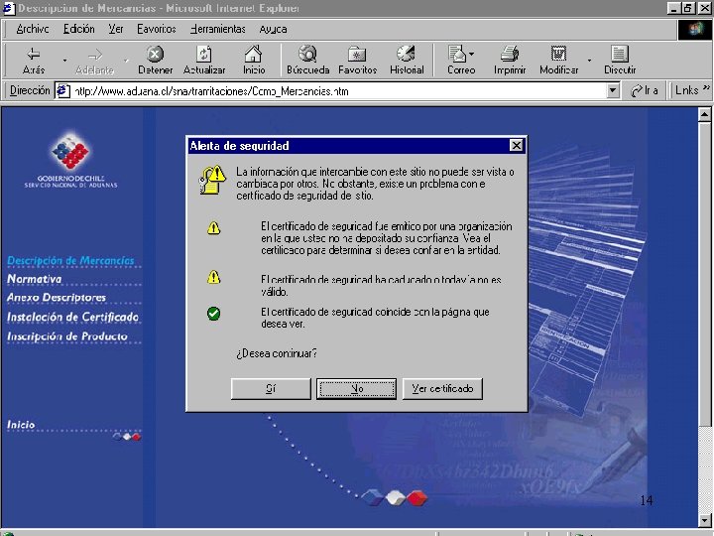Click the Adelante forward arrow icon

[x=95, y=55]
